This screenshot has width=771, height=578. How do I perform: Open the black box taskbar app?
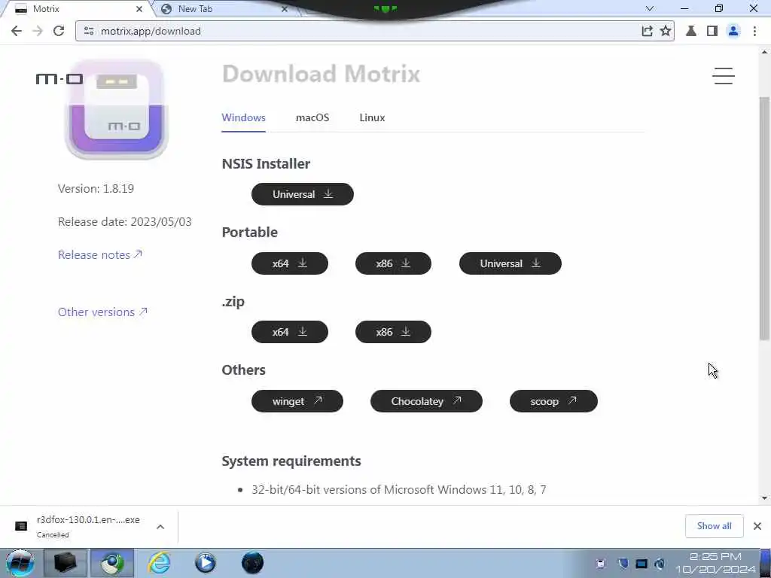[65, 563]
